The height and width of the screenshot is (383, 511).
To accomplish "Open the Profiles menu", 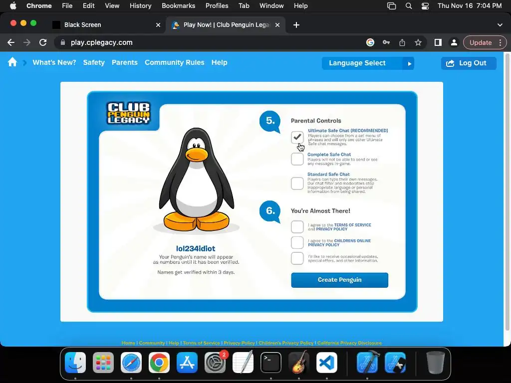I will (217, 6).
